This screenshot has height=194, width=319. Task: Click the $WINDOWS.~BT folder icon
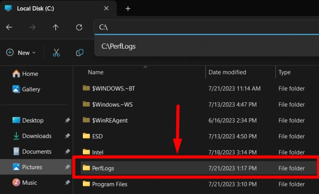[x=86, y=88]
